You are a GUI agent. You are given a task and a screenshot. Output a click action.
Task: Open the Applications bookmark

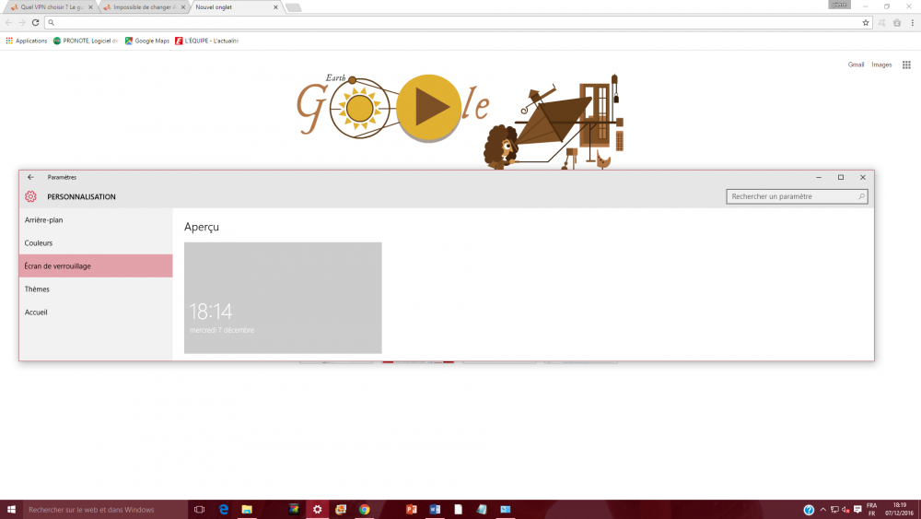27,41
